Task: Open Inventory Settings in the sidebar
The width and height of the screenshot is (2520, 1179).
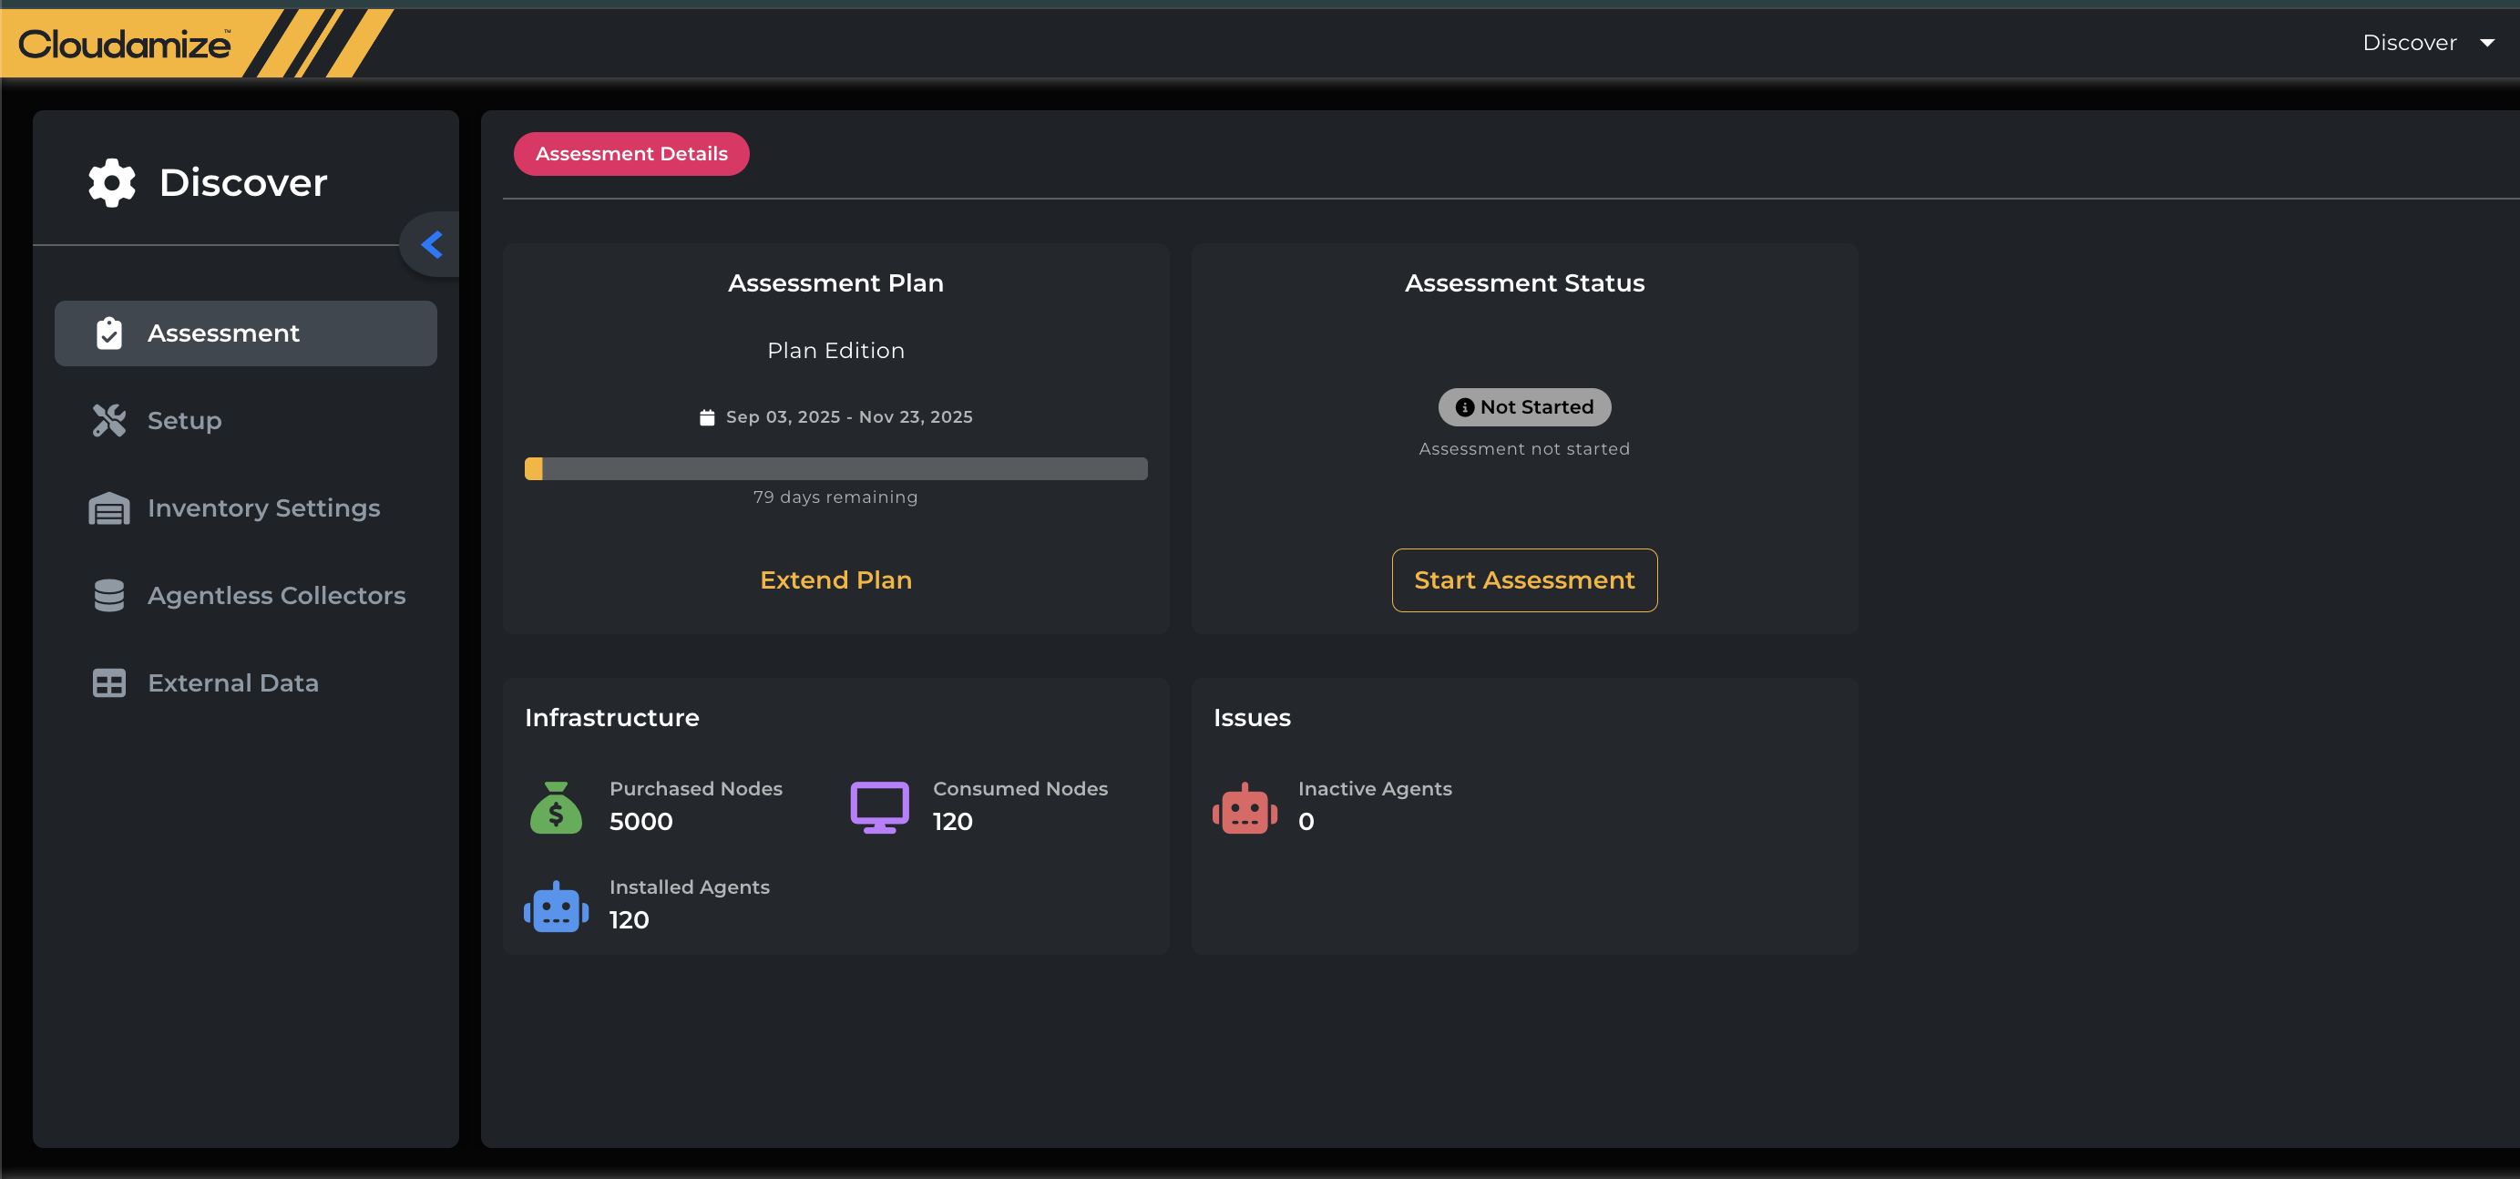Action: (263, 508)
